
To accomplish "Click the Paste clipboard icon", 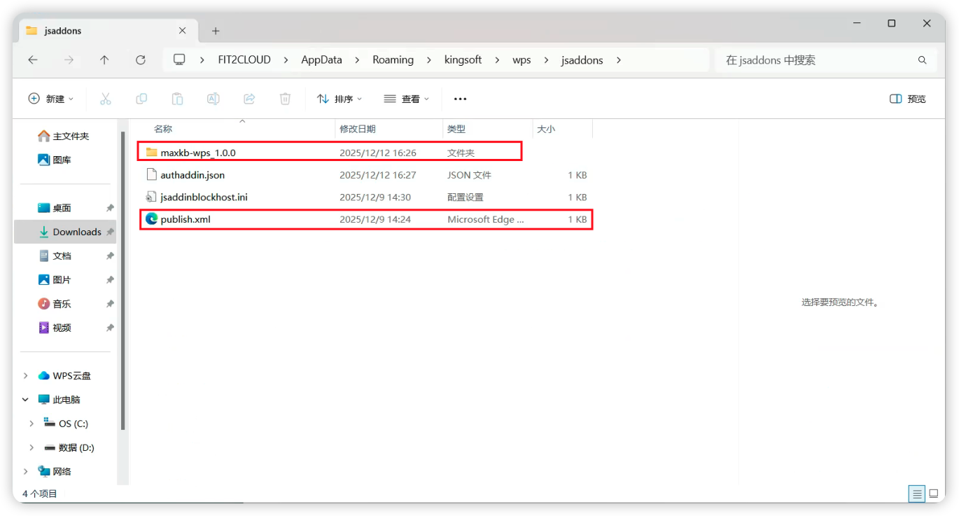I will point(178,99).
